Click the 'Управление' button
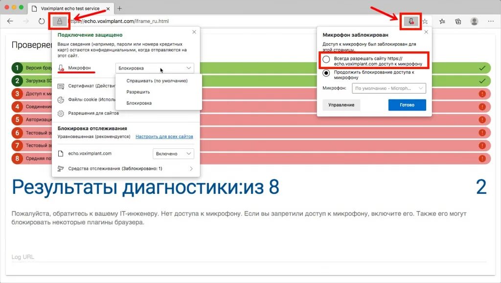 pyautogui.click(x=341, y=105)
